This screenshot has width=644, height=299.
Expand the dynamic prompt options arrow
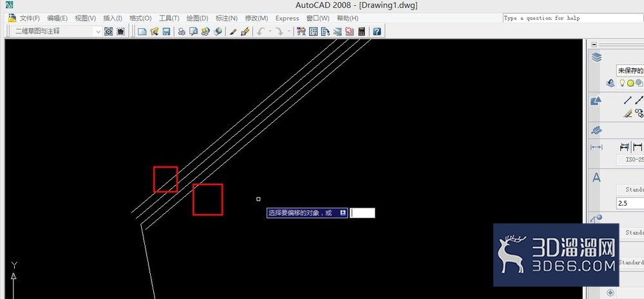343,213
